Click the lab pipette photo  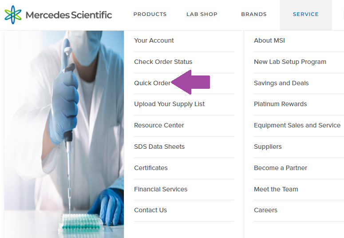pos(64,133)
